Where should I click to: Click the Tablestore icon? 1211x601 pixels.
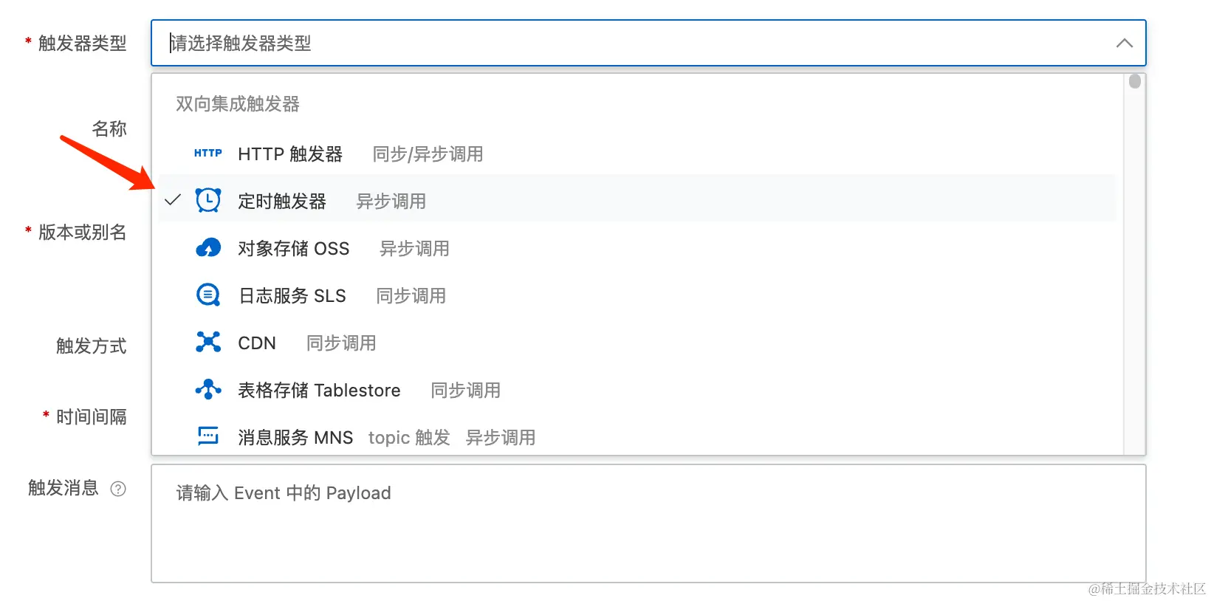click(x=208, y=389)
